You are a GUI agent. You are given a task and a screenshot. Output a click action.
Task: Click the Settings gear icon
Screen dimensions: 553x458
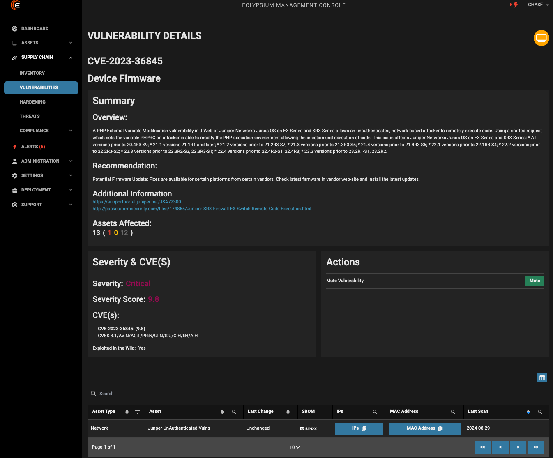tap(15, 176)
